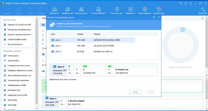The height and width of the screenshot is (111, 208).
Task: Click Диск 1 label in main window
Action: click(x=53, y=99)
